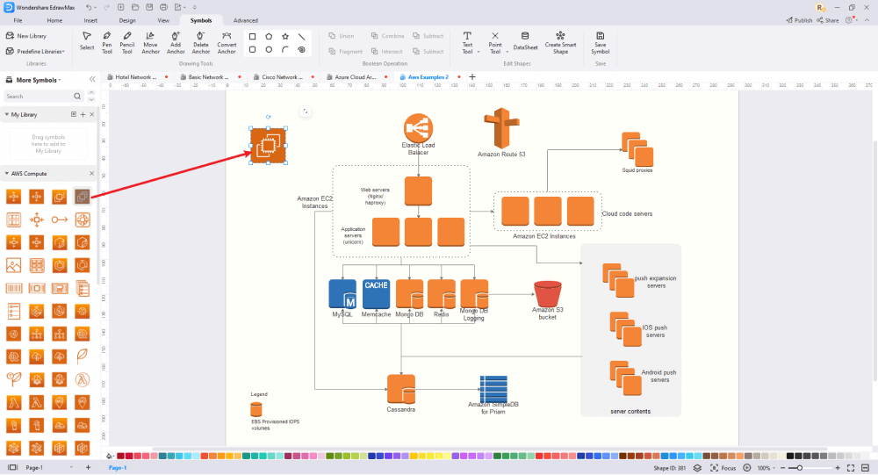Pick the rounded rectangle drawing shape

(253, 50)
